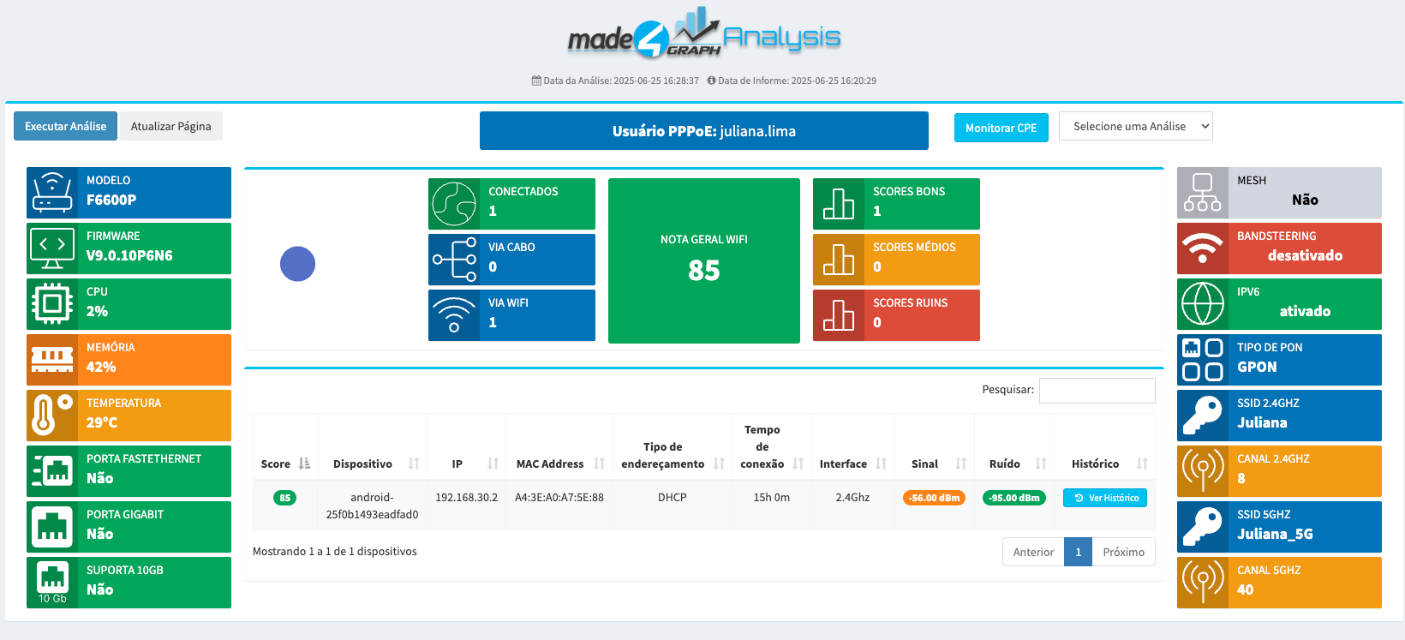Click the thermometer icon on Temperatura card

52,416
